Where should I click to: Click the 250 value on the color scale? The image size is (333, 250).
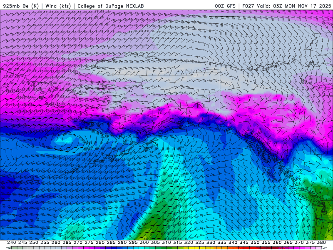coord(34,242)
